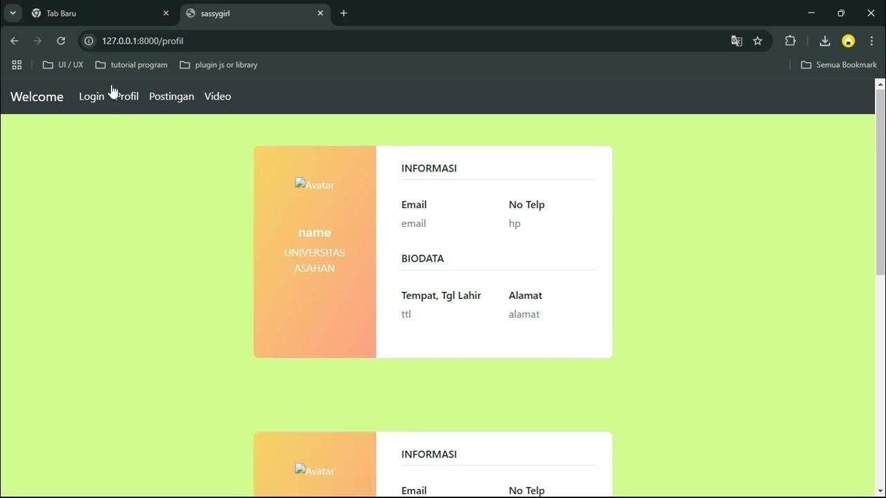Open the Postingan nav link
Screen dimensions: 886x498
tap(172, 97)
